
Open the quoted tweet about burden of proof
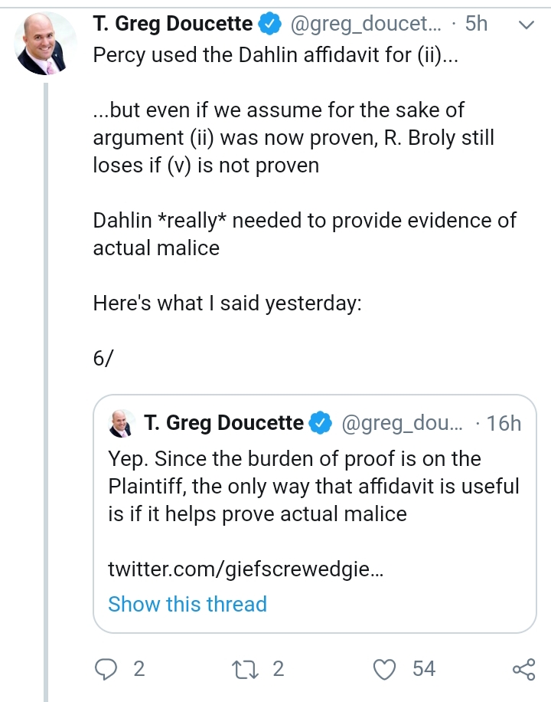[x=315, y=514]
